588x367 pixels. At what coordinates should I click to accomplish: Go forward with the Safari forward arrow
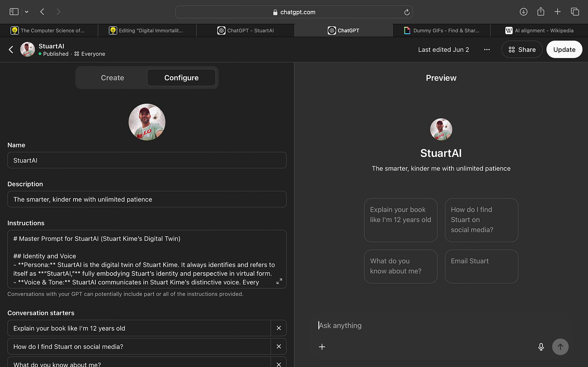(58, 12)
